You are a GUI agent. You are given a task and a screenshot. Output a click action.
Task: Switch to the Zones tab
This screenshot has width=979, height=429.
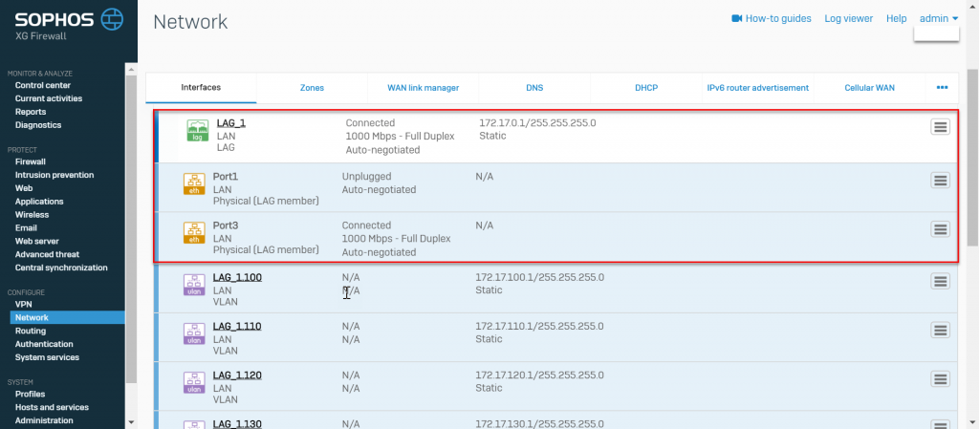coord(313,88)
